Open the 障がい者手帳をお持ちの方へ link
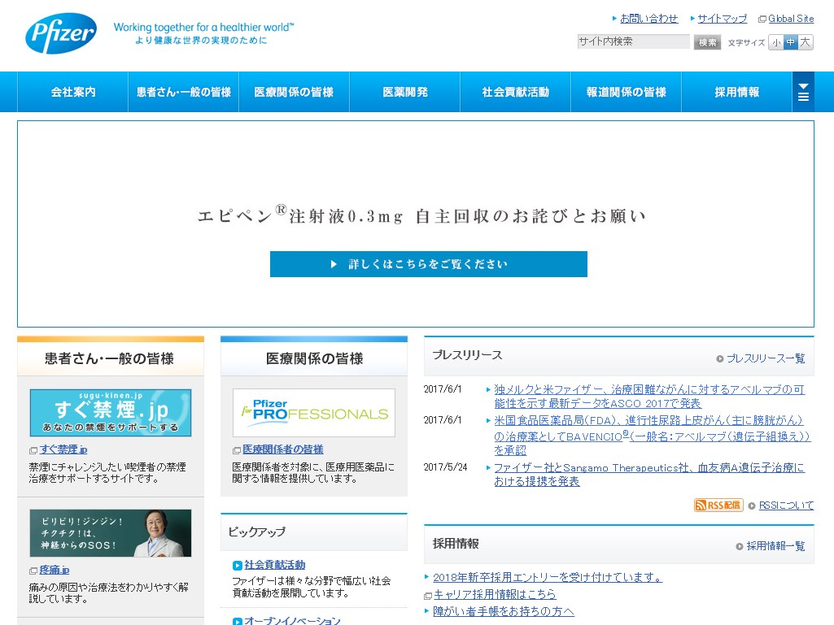 pos(503,611)
